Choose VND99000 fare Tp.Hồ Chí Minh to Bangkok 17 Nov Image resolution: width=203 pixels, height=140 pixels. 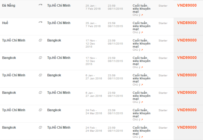tap(187, 40)
